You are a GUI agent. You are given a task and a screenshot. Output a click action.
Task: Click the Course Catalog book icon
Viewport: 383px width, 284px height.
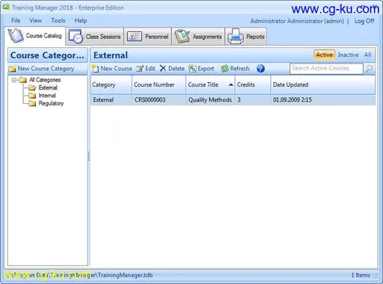pyautogui.click(x=16, y=35)
